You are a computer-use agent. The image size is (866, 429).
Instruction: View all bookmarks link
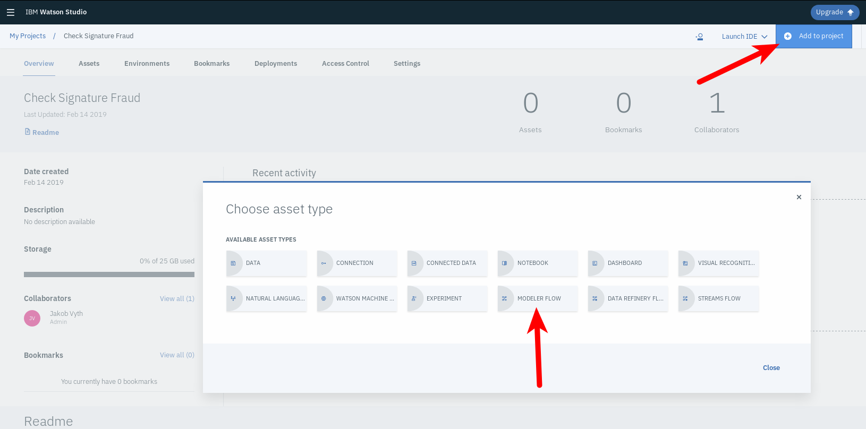click(x=177, y=355)
